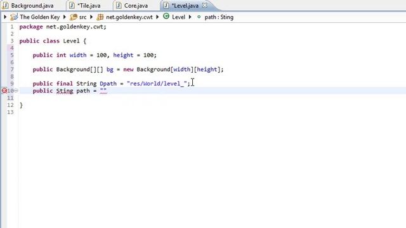Click the error marker on line 10

(x=4, y=91)
